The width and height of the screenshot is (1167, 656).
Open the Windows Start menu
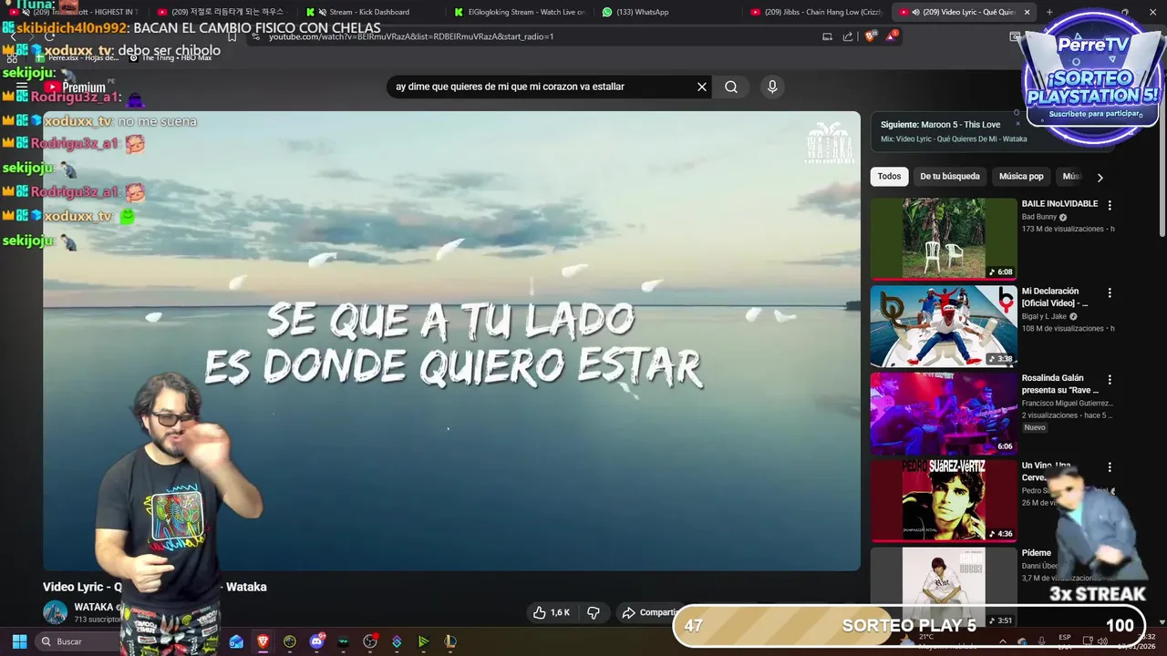point(19,641)
